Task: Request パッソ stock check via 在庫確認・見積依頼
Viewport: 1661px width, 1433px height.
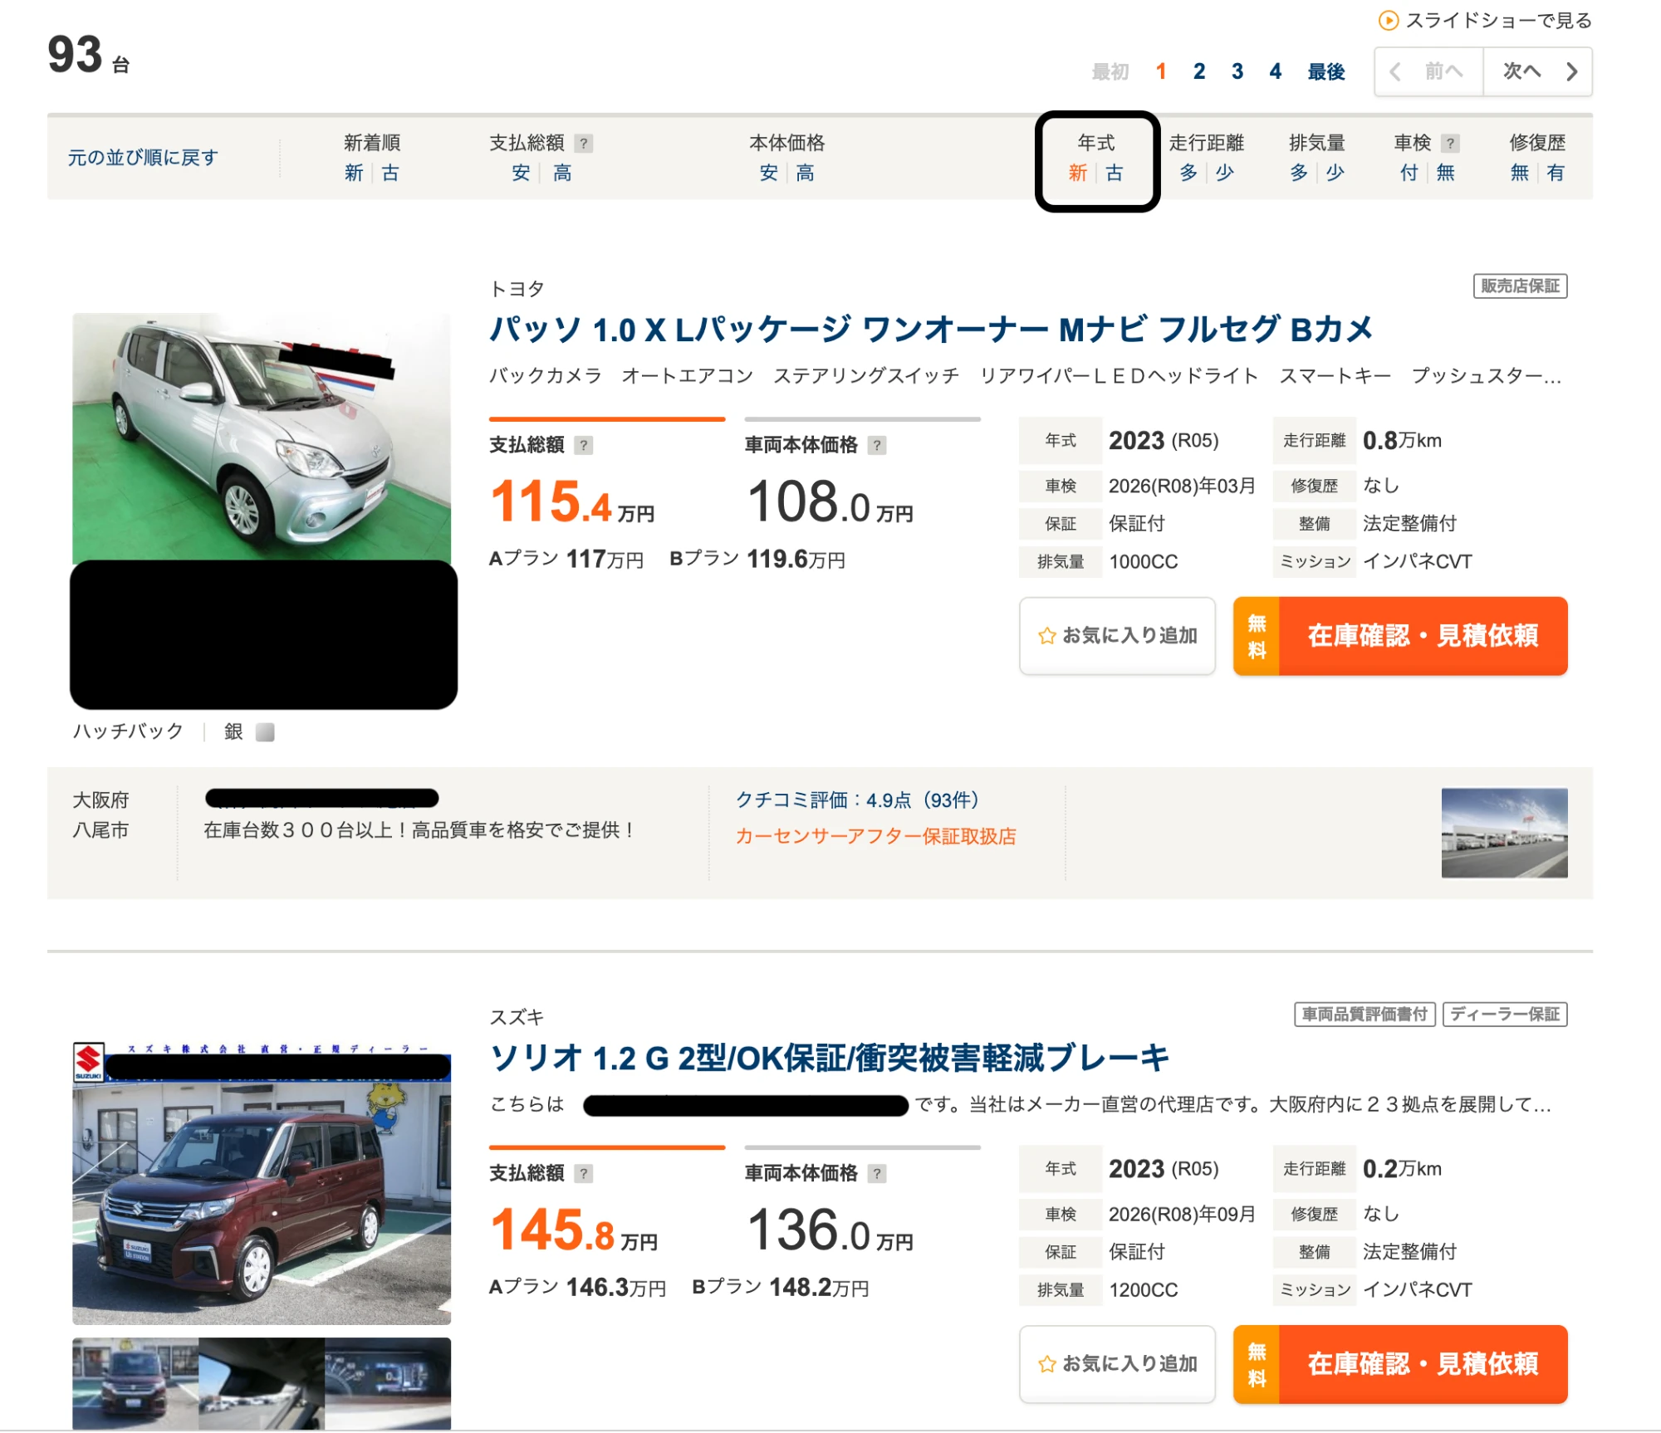Action: (x=1400, y=636)
